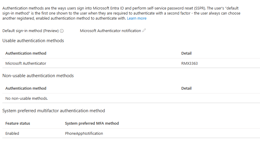Click Detail column header in non-usable methods table
260x141 pixels.
pos(186,88)
